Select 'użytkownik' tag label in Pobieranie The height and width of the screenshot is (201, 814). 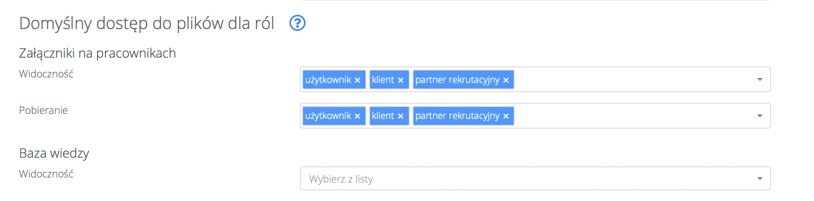point(328,116)
